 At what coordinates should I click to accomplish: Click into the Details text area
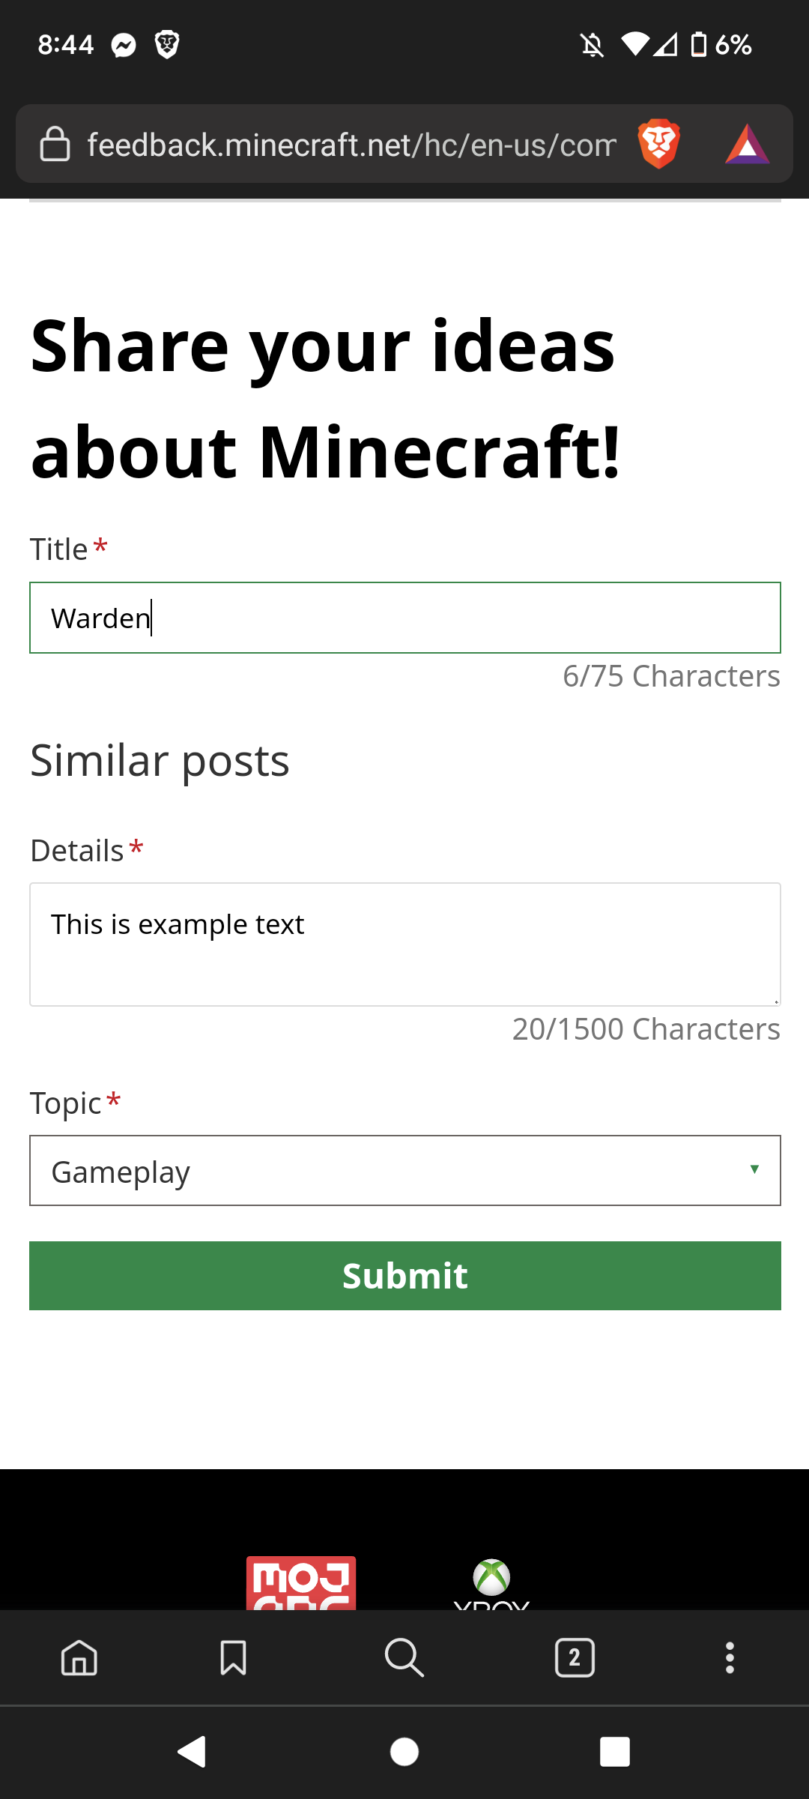pos(404,944)
